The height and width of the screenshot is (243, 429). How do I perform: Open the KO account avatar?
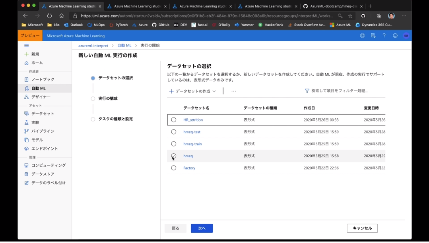[406, 35]
